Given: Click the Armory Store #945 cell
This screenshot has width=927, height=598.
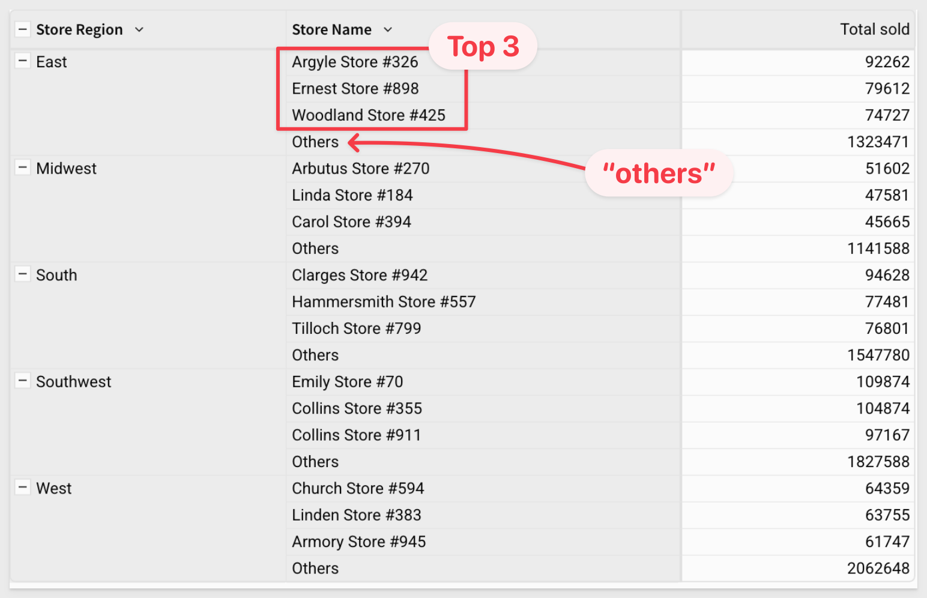Looking at the screenshot, I should coord(359,542).
